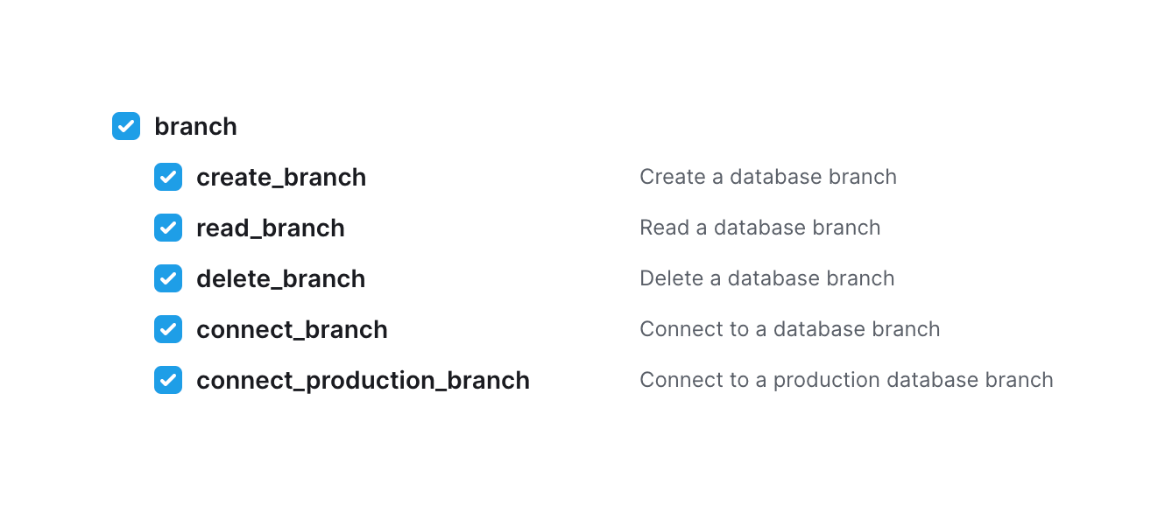Select the delete_branch label
The width and height of the screenshot is (1165, 506).
(x=280, y=278)
